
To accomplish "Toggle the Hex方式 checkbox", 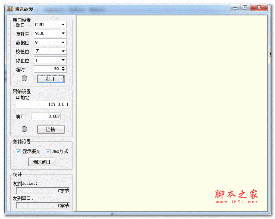I will (x=48, y=151).
